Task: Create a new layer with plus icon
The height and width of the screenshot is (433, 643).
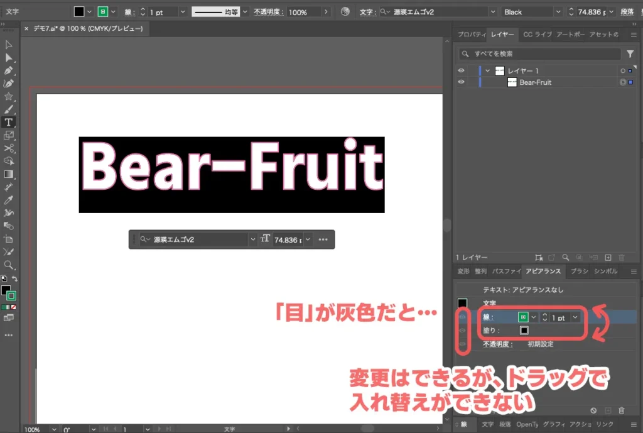Action: (608, 257)
